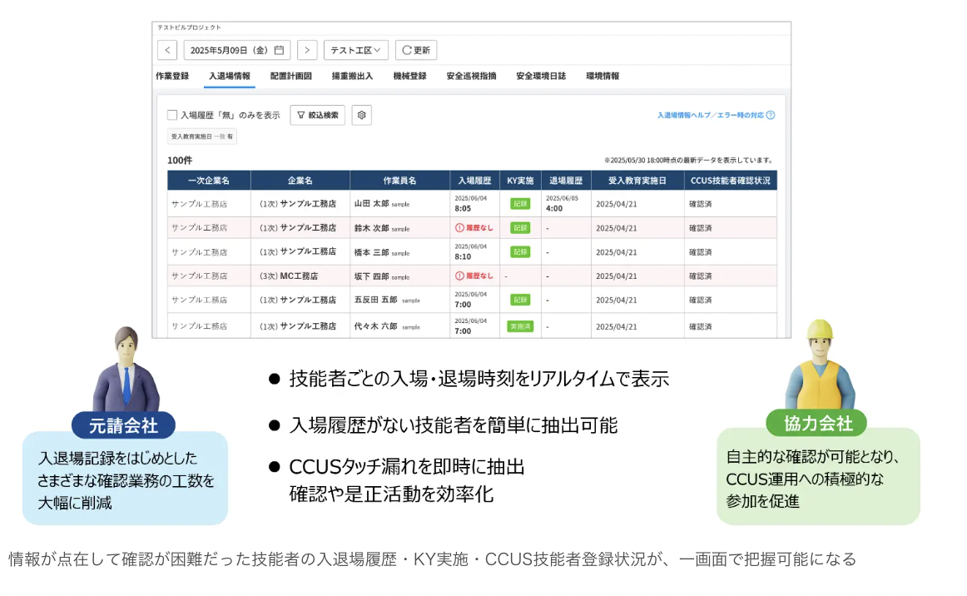Viewport: 967px width, 596px height.
Task: Switch to the 作業登録 tab
Action: [x=172, y=76]
